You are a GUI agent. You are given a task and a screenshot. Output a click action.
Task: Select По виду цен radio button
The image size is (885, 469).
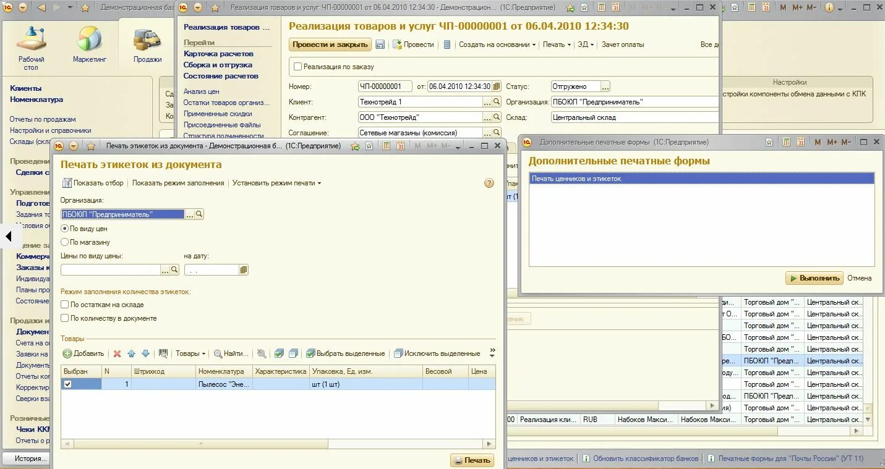(65, 229)
